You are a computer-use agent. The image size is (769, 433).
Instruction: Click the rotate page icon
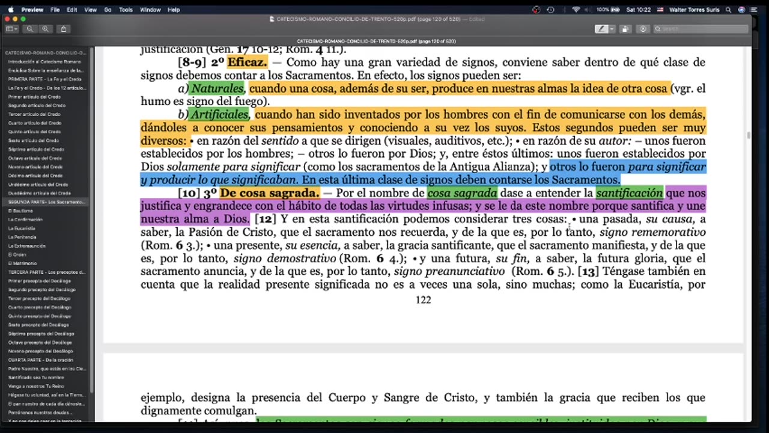(625, 29)
